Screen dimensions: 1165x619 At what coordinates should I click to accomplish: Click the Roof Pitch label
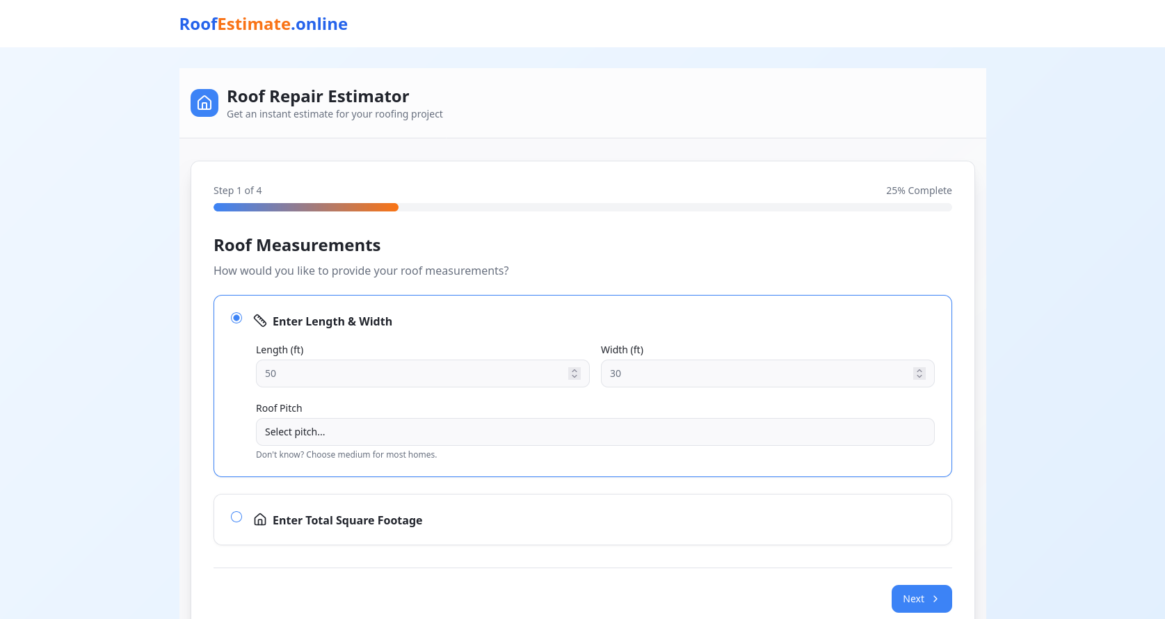click(279, 408)
